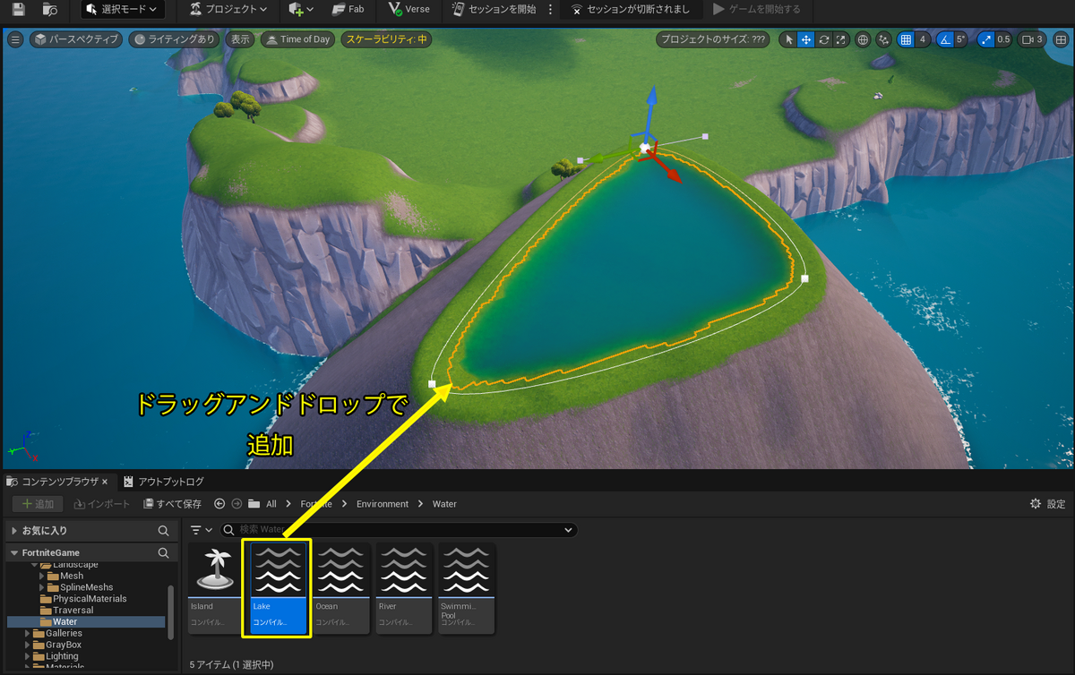Viewport: 1075px width, 675px height.
Task: Search in FortniteGame magnifier icon
Action: pyautogui.click(x=163, y=553)
